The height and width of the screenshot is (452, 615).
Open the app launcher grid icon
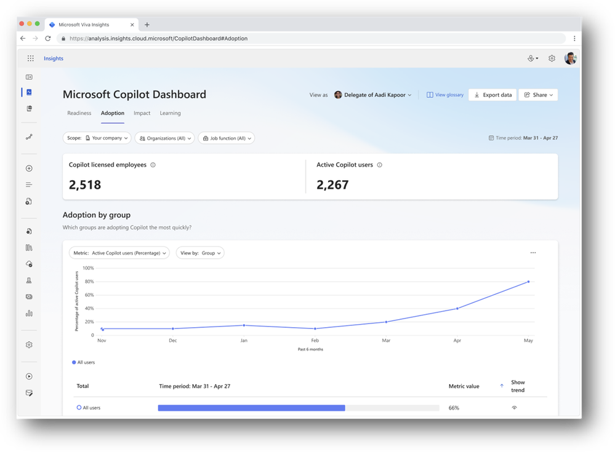[31, 58]
